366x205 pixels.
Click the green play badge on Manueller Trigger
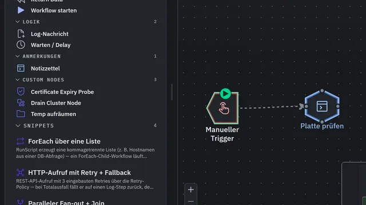tap(225, 94)
